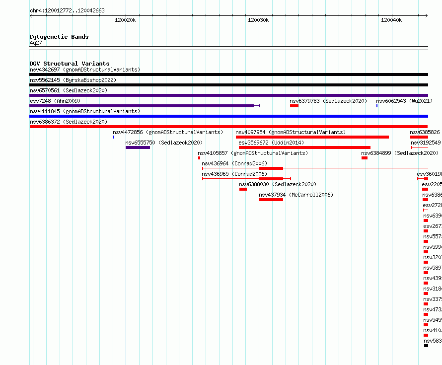The width and height of the screenshot is (442, 365).
Task: Open variant label nsv3192549
Action: click(x=426, y=143)
